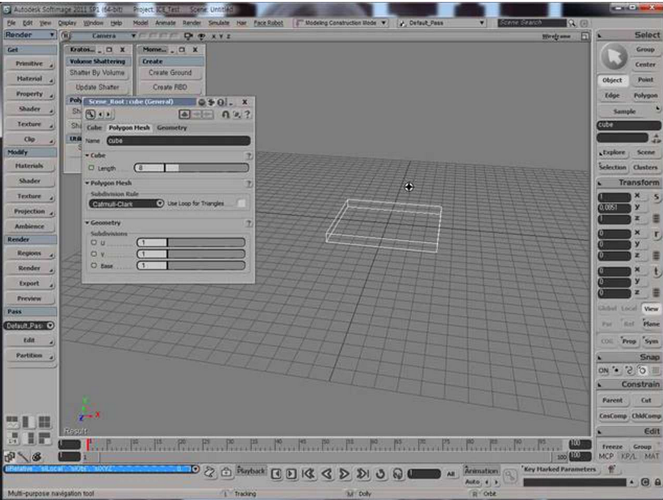Switch to the Cube tab

point(94,128)
